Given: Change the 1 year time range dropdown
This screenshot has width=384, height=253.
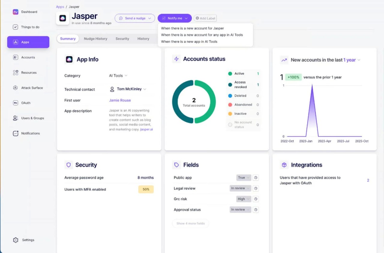Looking at the screenshot, I should 352,60.
